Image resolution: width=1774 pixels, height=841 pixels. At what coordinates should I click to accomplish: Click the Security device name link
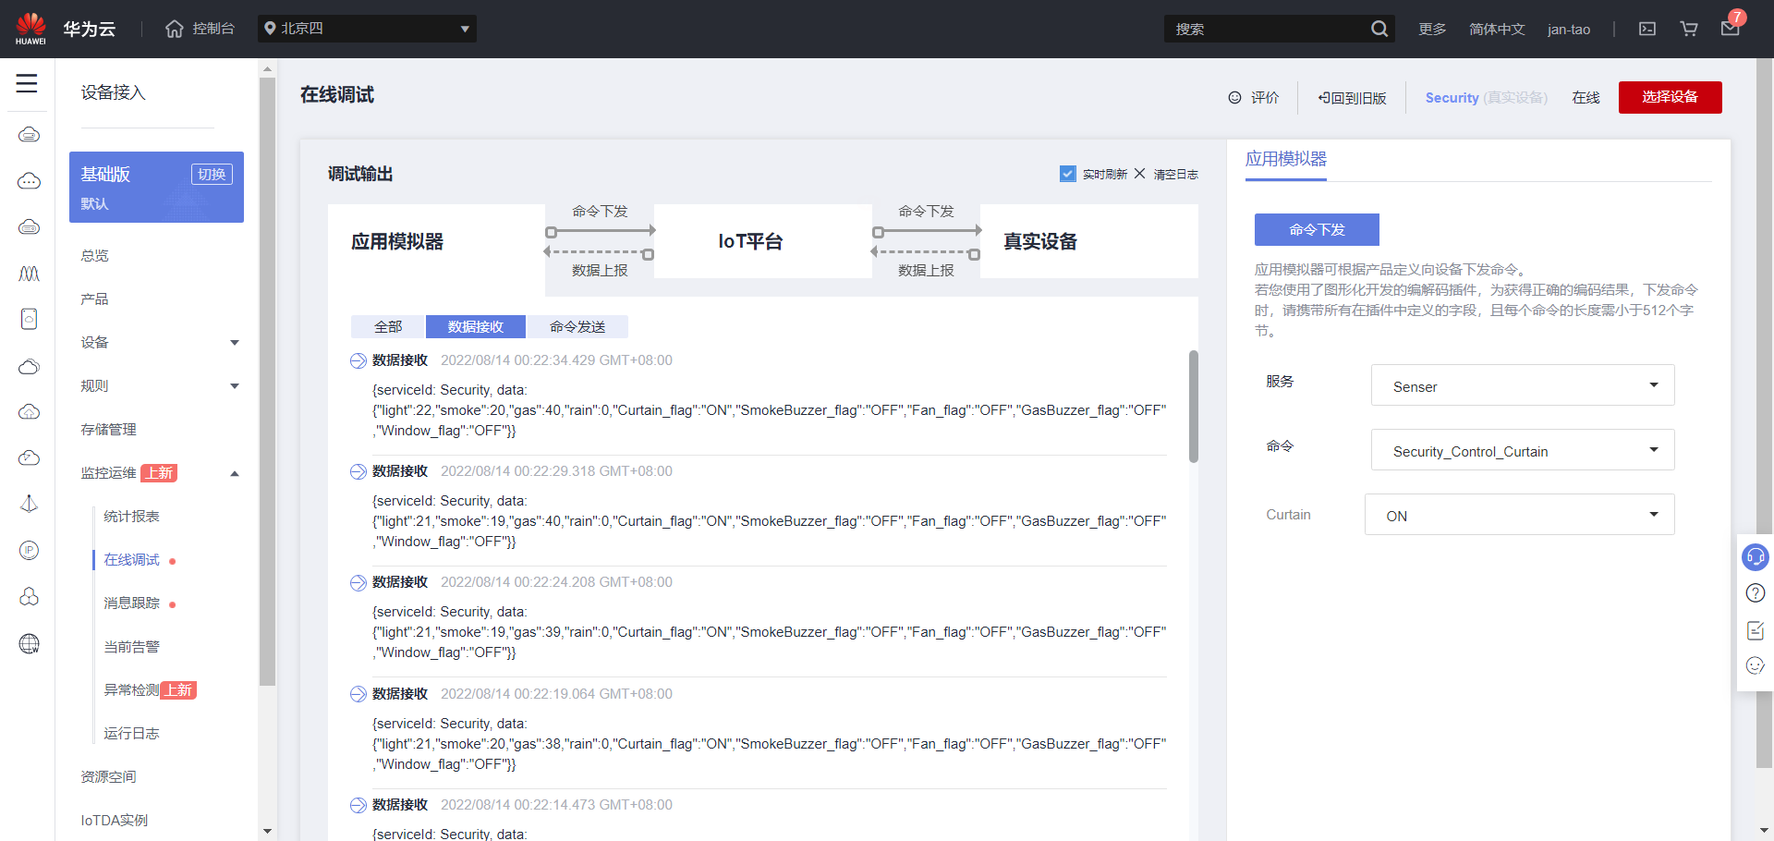[1452, 98]
